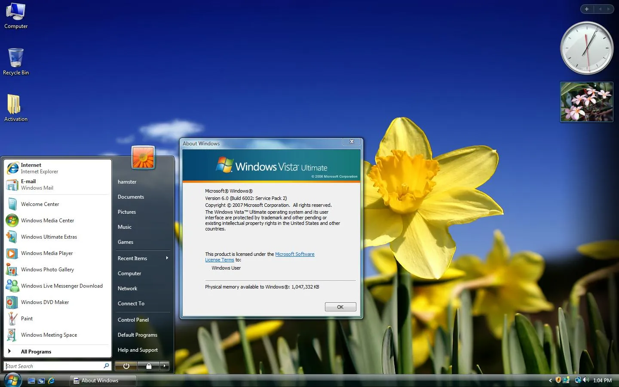Click OK in About Windows dialog
This screenshot has height=387, width=619.
point(340,307)
